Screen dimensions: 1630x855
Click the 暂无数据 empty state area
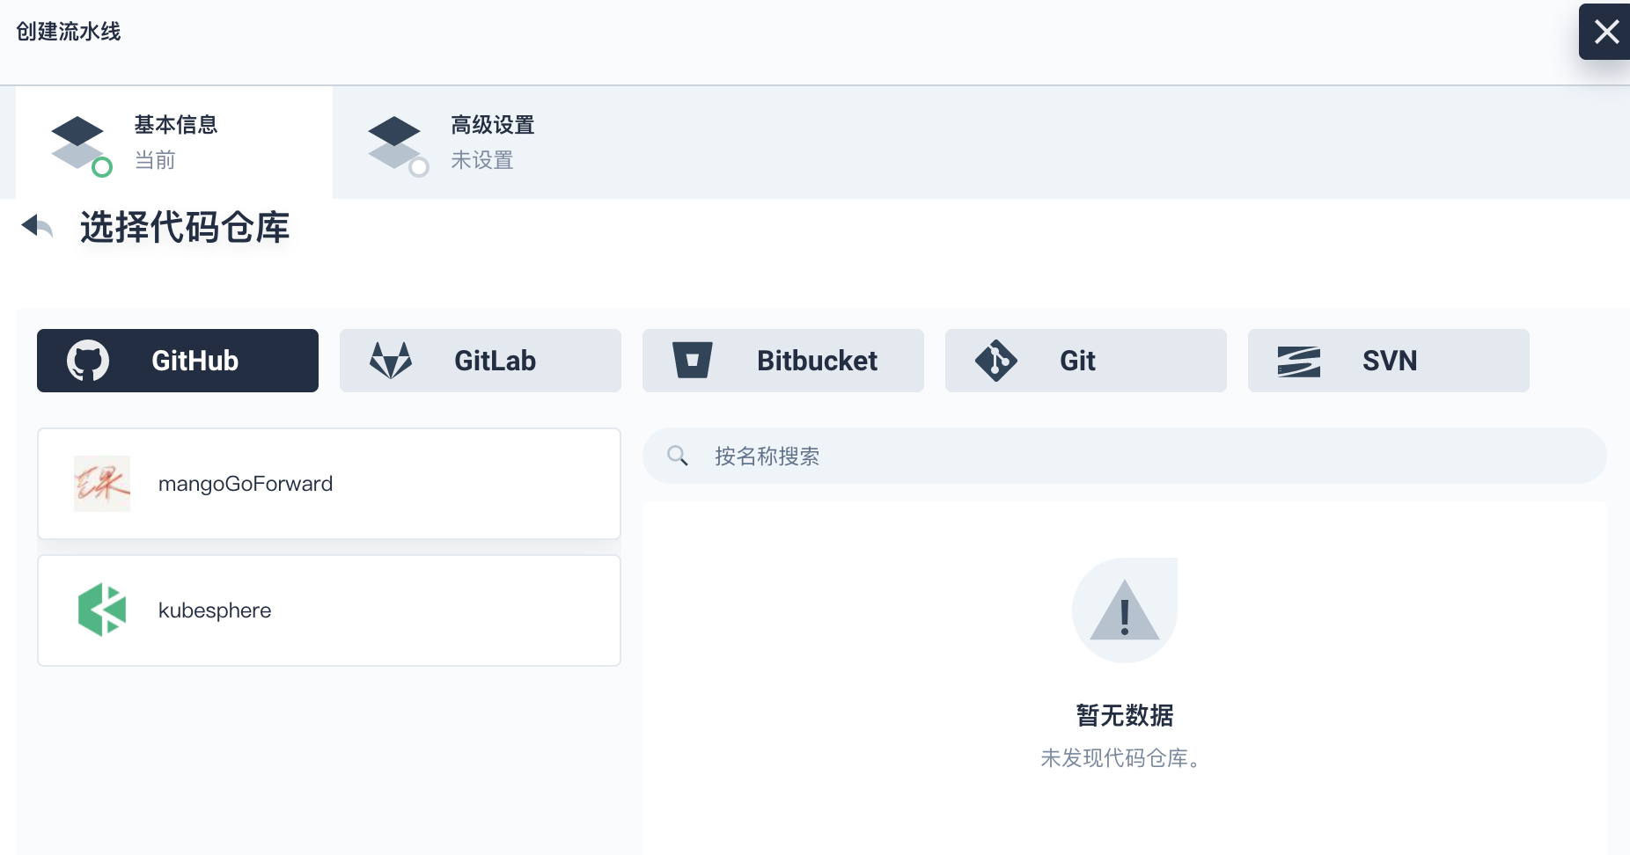click(x=1124, y=715)
